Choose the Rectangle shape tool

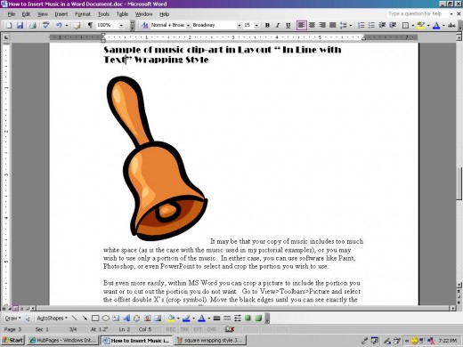point(95,319)
